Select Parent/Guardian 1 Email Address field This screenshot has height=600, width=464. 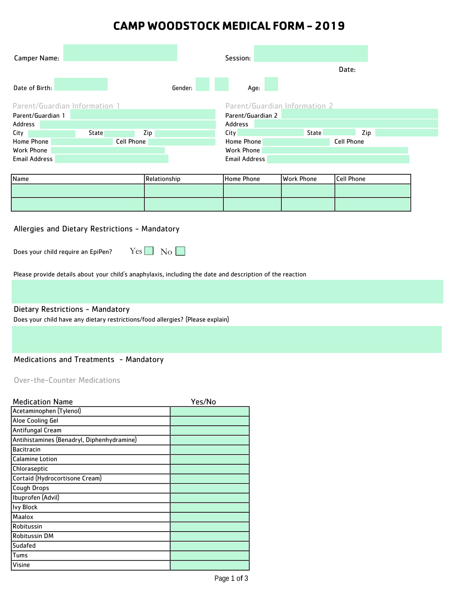tap(112, 159)
